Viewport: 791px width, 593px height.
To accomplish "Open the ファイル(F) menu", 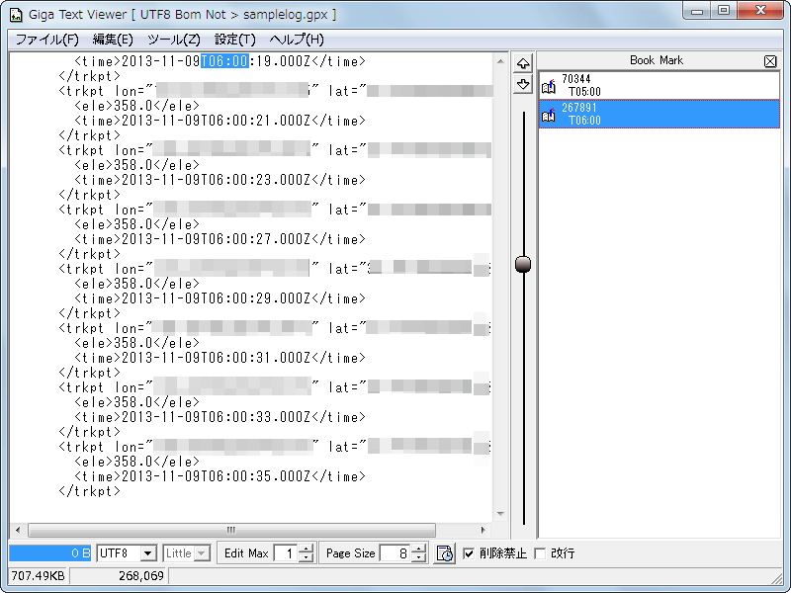I will 46,40.
